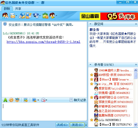Click the block messages speech bubble icon
Image resolution: width=138 pixels, height=128 pixels.
tap(43, 100)
